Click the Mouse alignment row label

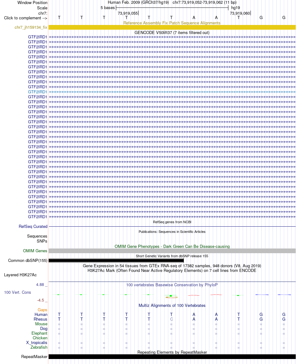(41, 324)
